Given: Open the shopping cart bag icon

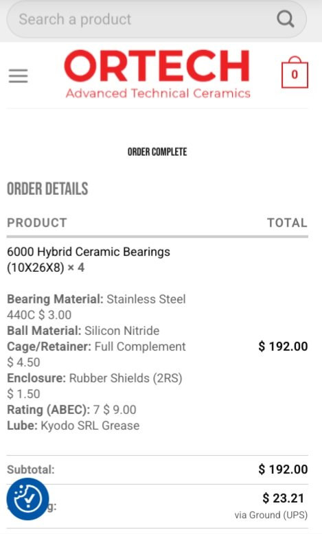Looking at the screenshot, I should point(295,72).
